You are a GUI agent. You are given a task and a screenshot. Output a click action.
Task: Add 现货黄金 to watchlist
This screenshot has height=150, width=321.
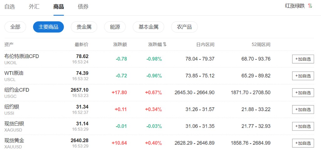click(x=303, y=143)
